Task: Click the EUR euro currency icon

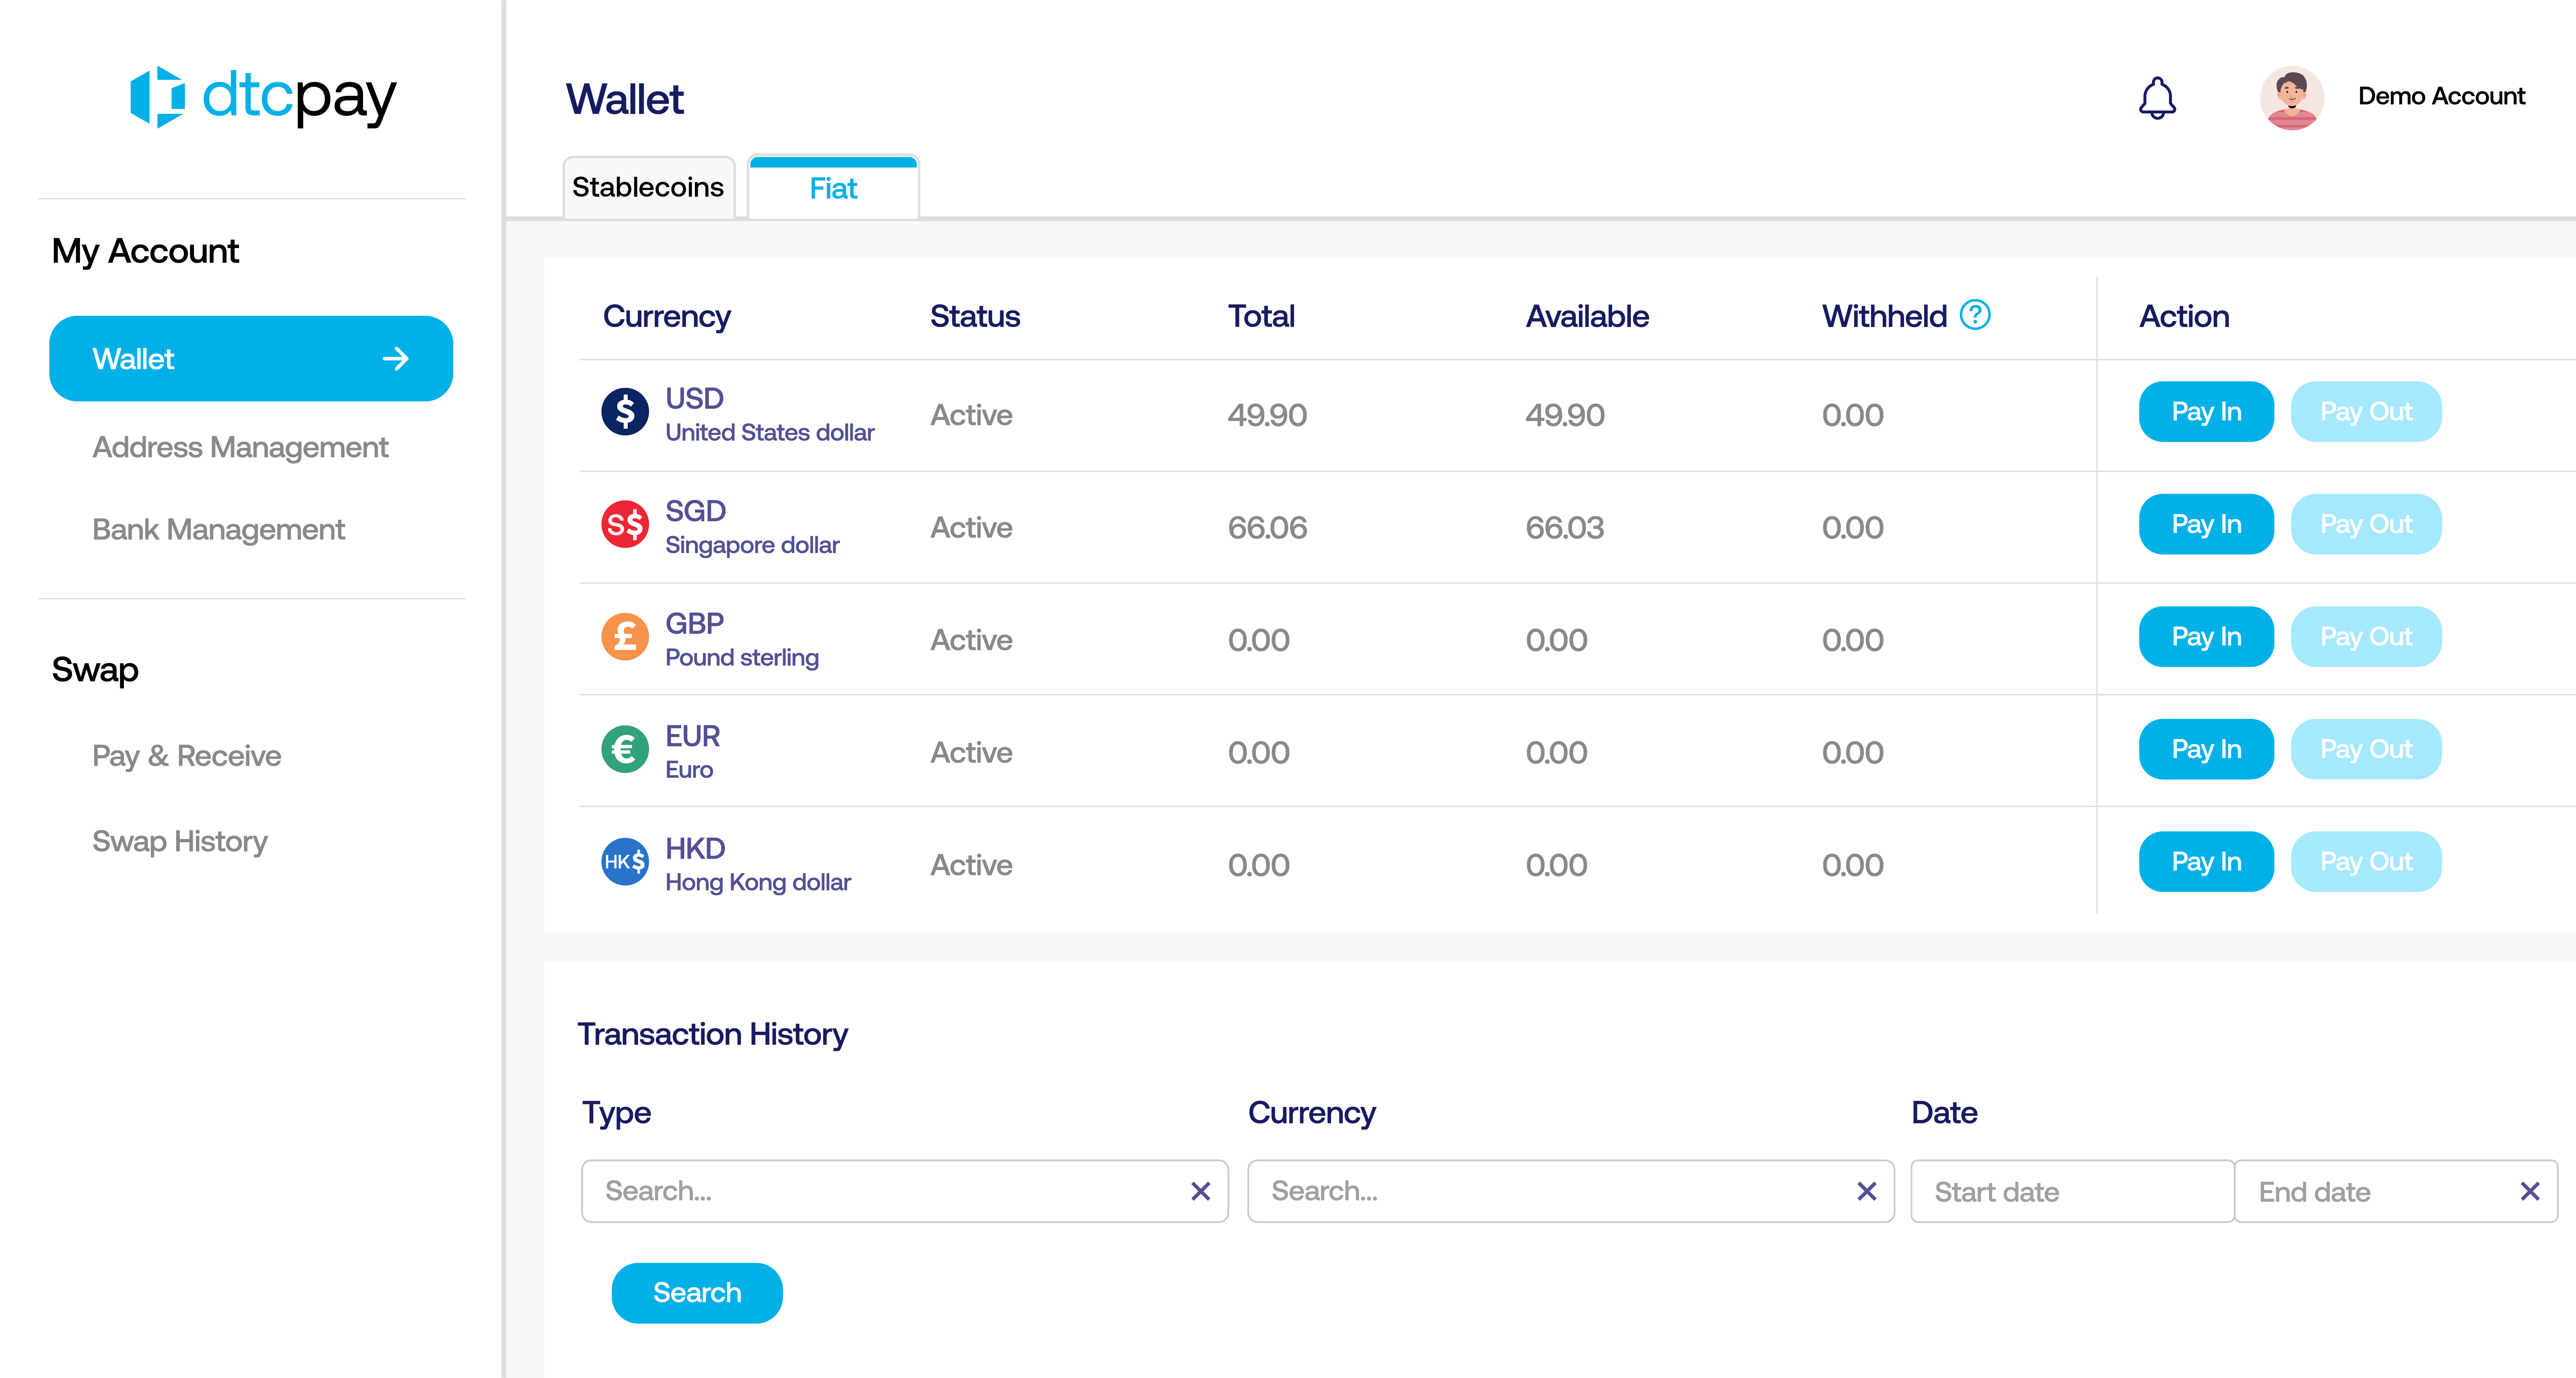Action: tap(625, 749)
